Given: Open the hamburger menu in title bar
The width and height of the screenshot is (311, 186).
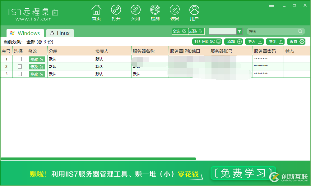Looking at the screenshot, I should (x=271, y=5).
